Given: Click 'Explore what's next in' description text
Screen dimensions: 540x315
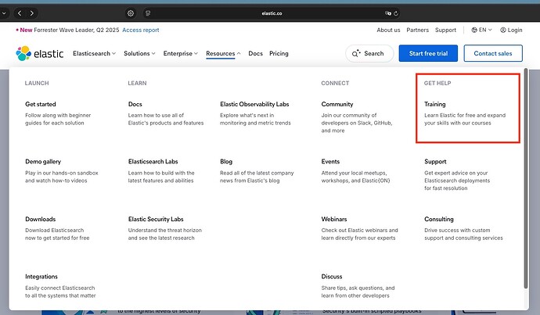Looking at the screenshot, I should 247,115.
